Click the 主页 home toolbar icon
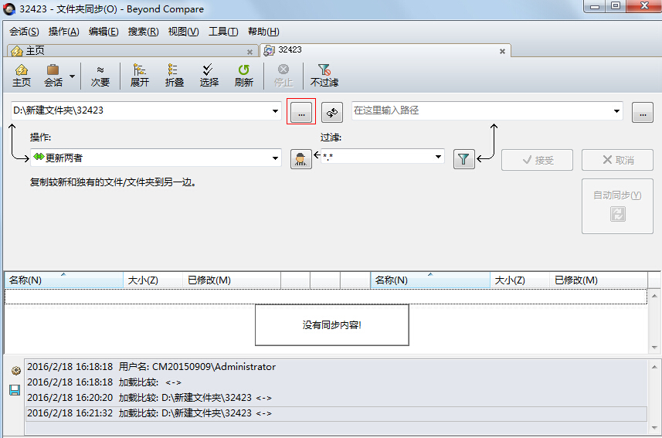This screenshot has width=662, height=438. click(x=22, y=76)
